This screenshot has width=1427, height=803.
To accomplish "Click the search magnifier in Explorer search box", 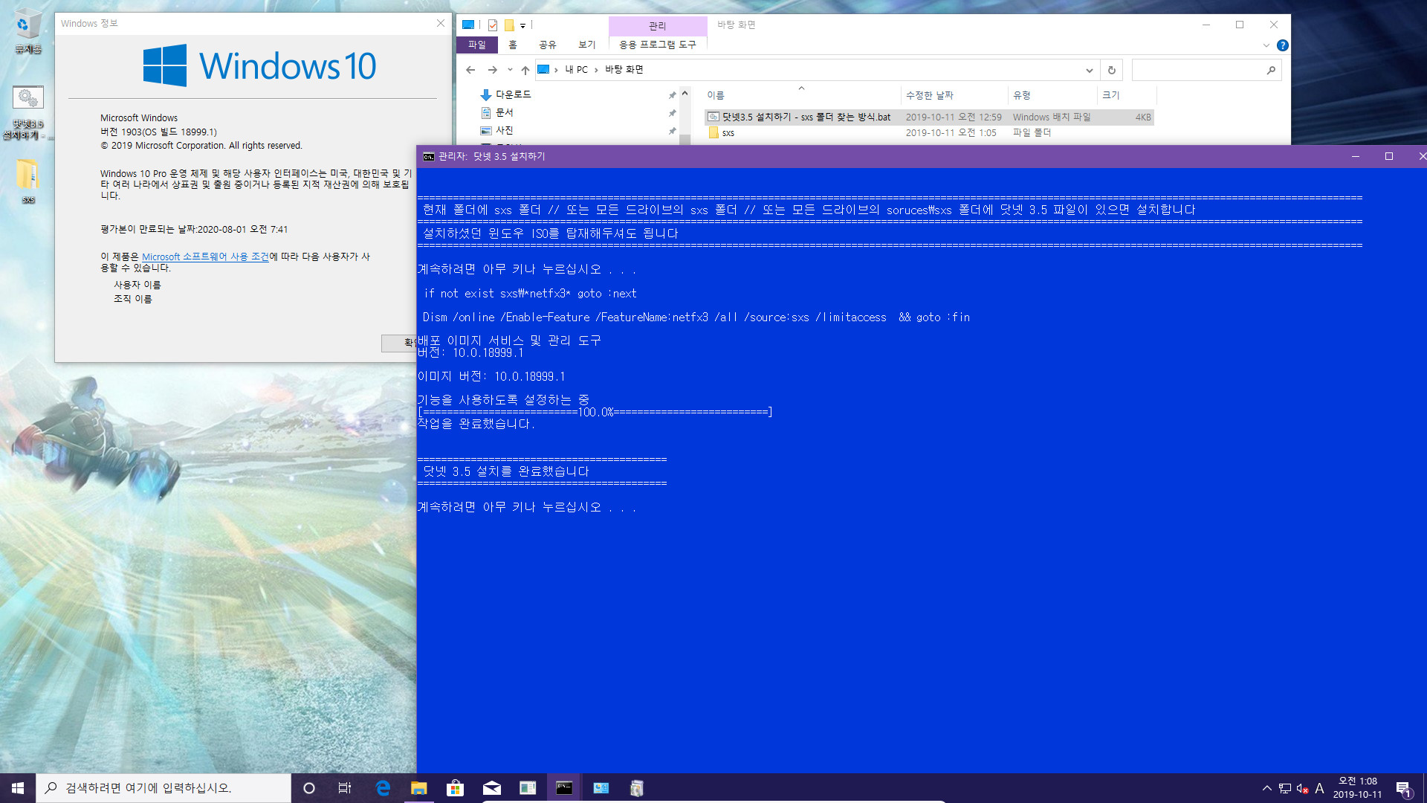I will pos(1271,70).
